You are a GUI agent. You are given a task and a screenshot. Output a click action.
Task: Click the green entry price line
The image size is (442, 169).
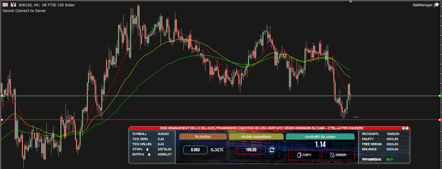click(x=221, y=96)
